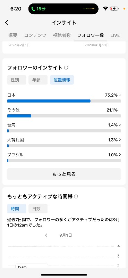Expand ブラジル row chevron
The width and height of the screenshot is (128, 278).
pyautogui.click(x=120, y=155)
